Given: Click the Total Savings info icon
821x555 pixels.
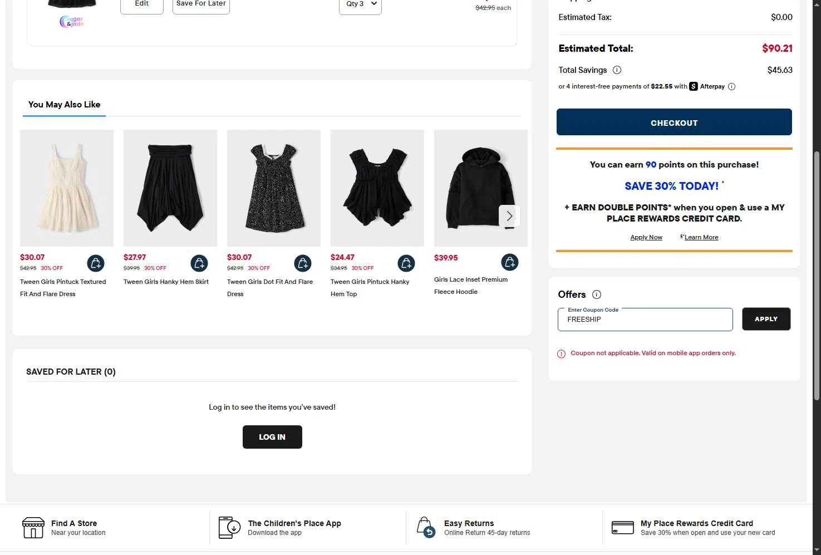Looking at the screenshot, I should click(x=617, y=70).
